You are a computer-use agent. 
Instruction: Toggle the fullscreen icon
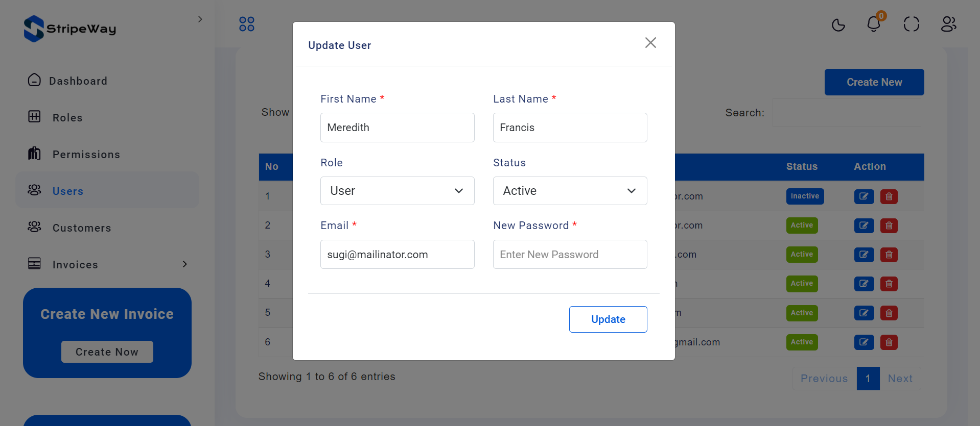912,24
